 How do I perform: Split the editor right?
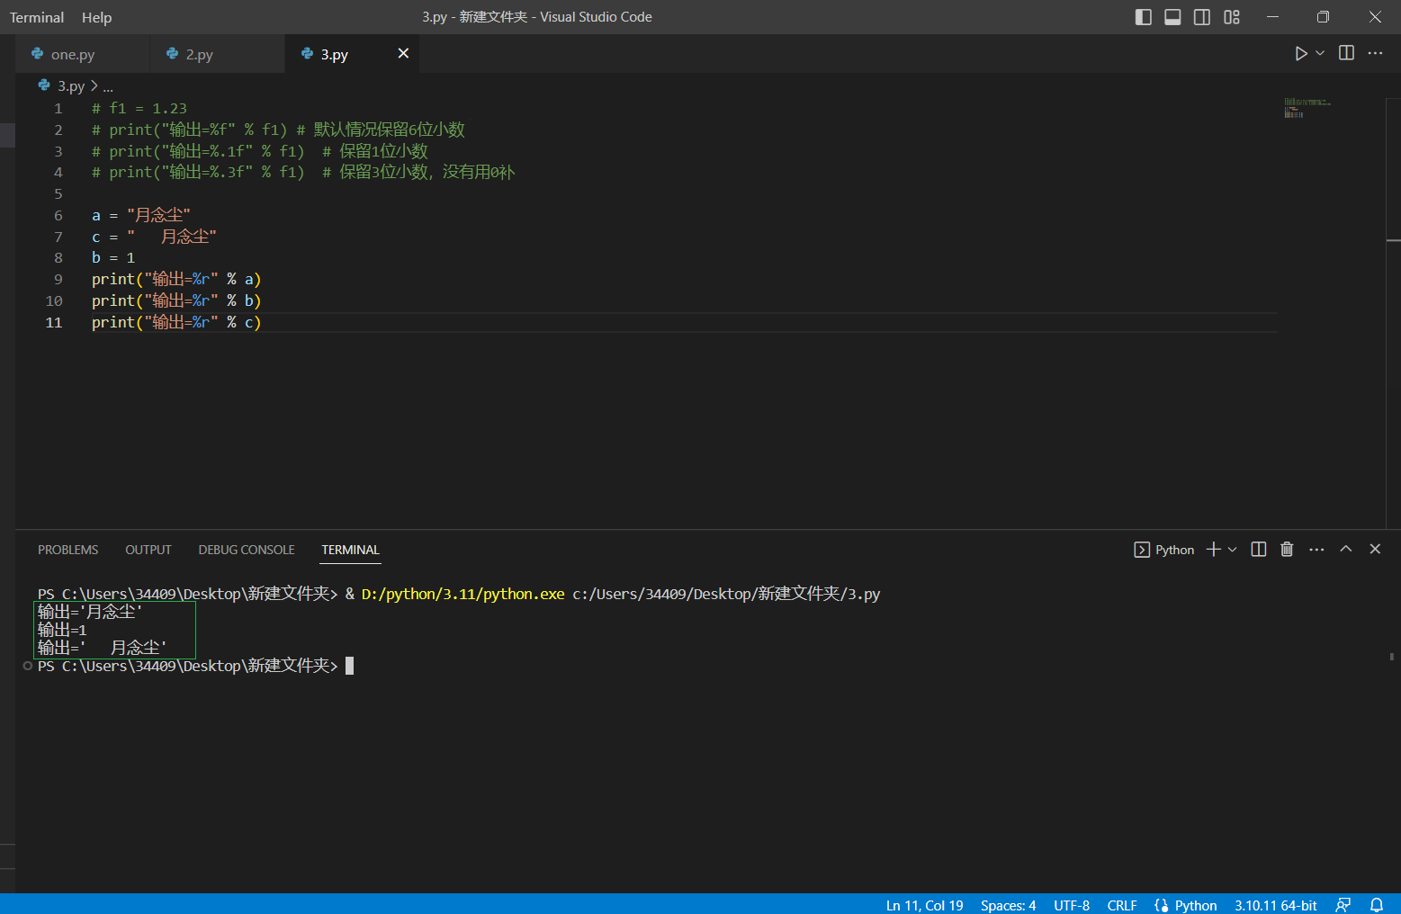tap(1346, 53)
